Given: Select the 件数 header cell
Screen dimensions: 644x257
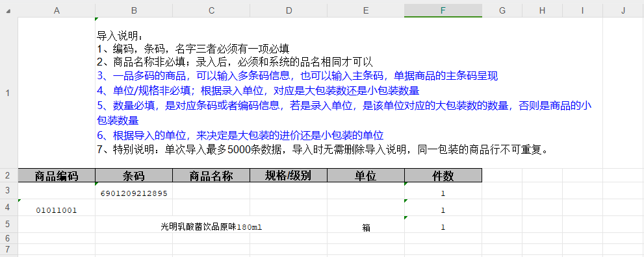Looking at the screenshot, I should 443,175.
